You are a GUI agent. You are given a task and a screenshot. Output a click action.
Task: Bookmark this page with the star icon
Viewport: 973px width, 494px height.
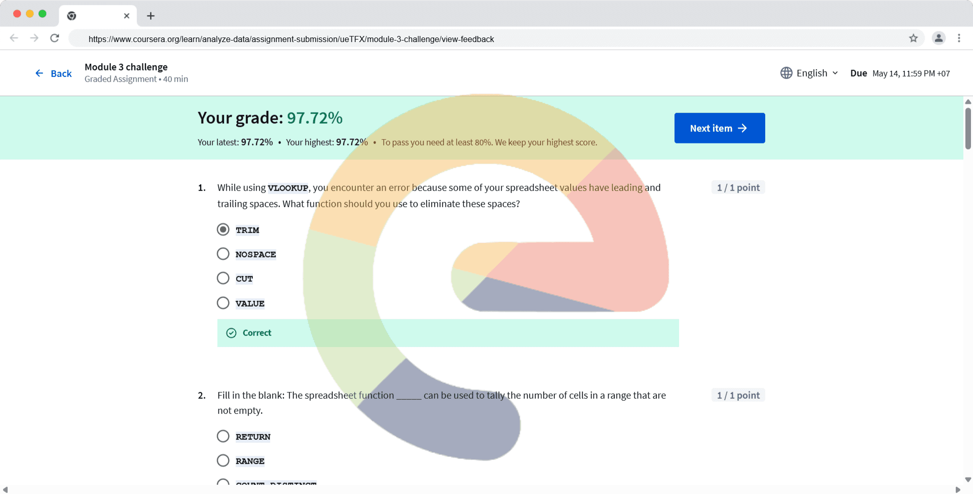point(913,38)
